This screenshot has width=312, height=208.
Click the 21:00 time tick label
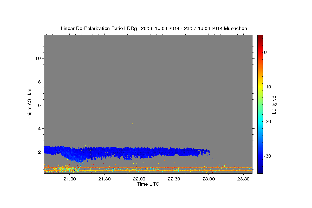(70, 179)
